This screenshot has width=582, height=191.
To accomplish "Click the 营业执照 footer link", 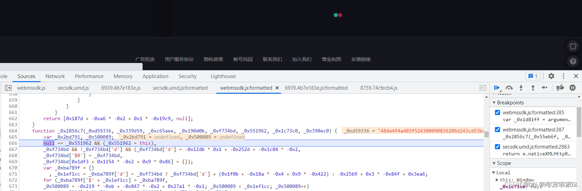I will 331,59.
